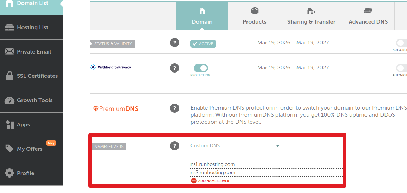
Task: Click the red plus Add Nameserver icon
Action: (194, 181)
